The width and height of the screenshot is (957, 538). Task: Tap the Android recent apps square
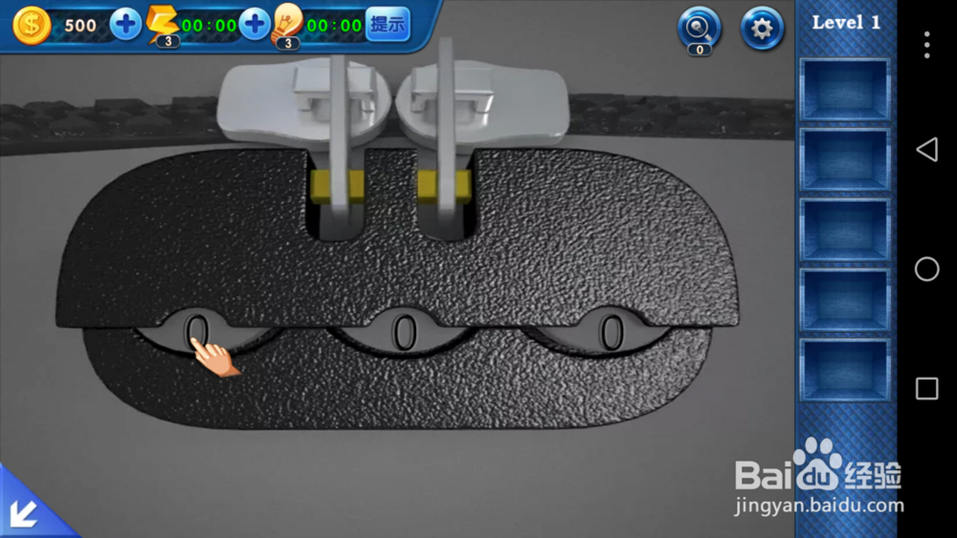click(926, 388)
